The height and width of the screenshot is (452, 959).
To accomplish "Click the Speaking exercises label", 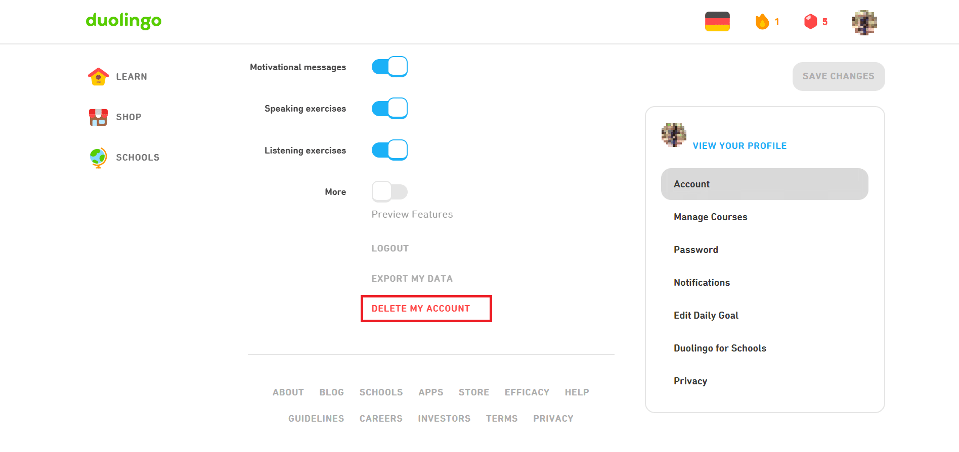I will (x=305, y=109).
